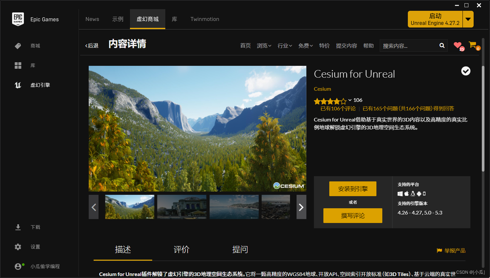Open the wishlist heart icon
490x278 pixels.
pyautogui.click(x=458, y=45)
